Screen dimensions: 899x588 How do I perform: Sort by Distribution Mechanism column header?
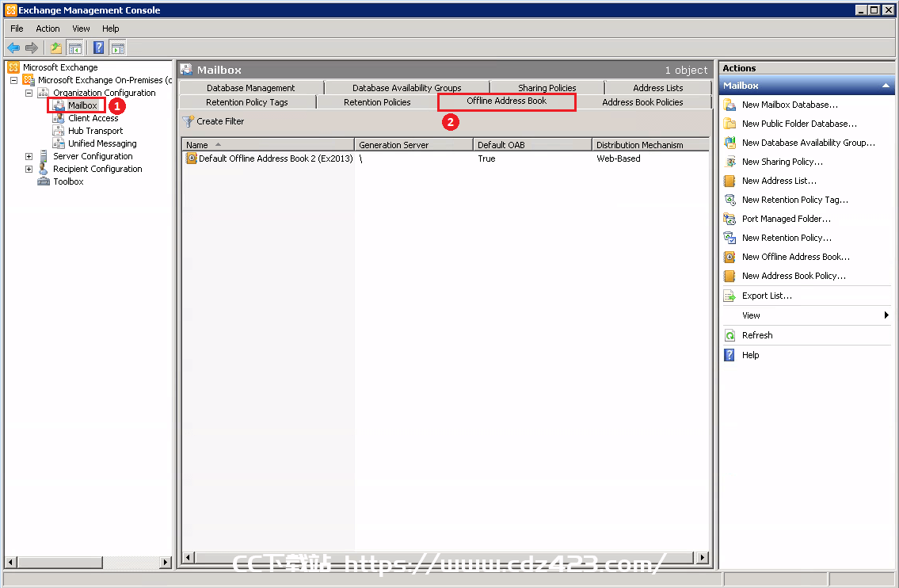point(651,144)
